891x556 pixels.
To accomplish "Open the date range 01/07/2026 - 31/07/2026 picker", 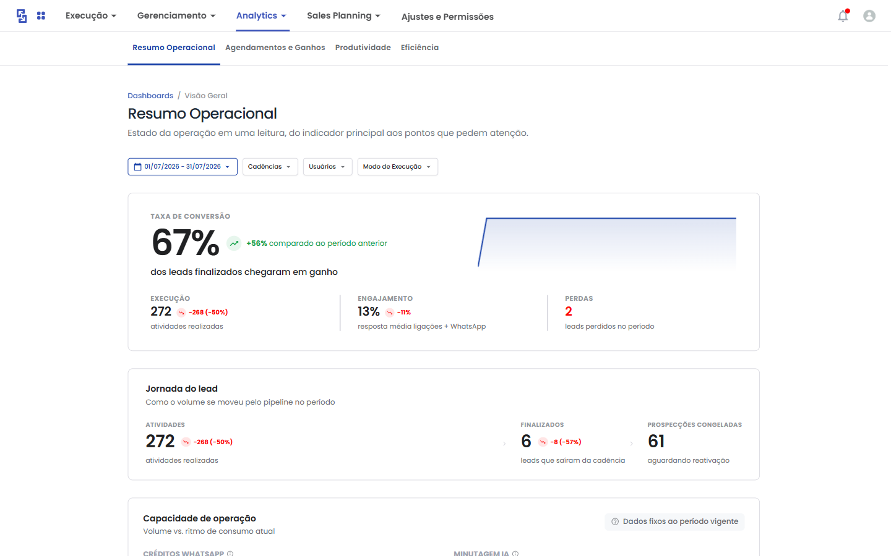I will pyautogui.click(x=183, y=167).
